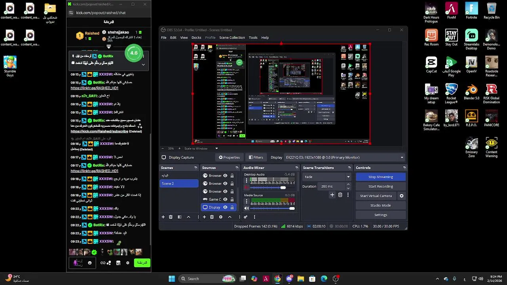Toggle visibility of the first Browser source
Image resolution: width=507 pixels, height=285 pixels.
(x=225, y=176)
